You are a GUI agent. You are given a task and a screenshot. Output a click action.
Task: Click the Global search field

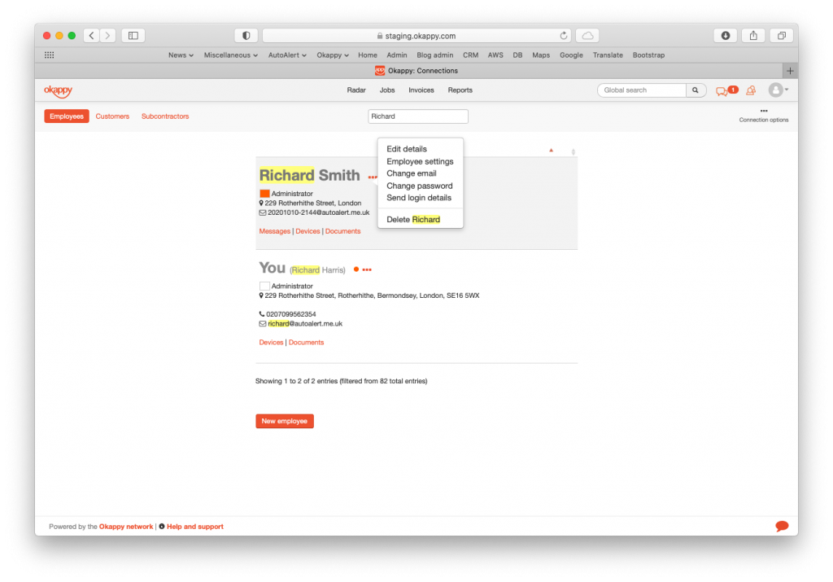(x=642, y=90)
